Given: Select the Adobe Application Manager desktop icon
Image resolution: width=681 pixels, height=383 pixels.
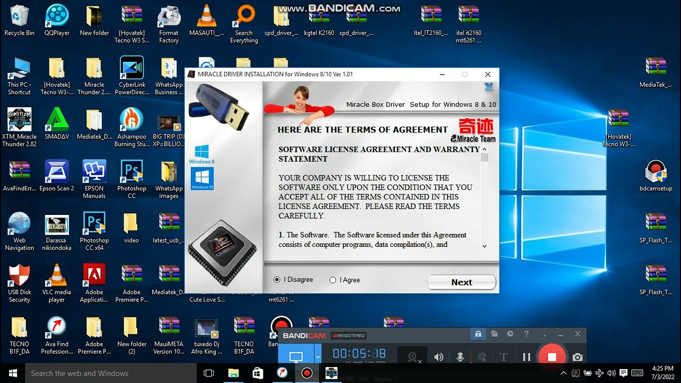Looking at the screenshot, I should tap(94, 284).
